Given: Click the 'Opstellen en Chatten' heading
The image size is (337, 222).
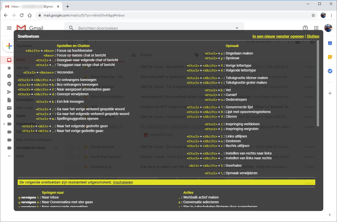Looking at the screenshot, I should (x=73, y=46).
